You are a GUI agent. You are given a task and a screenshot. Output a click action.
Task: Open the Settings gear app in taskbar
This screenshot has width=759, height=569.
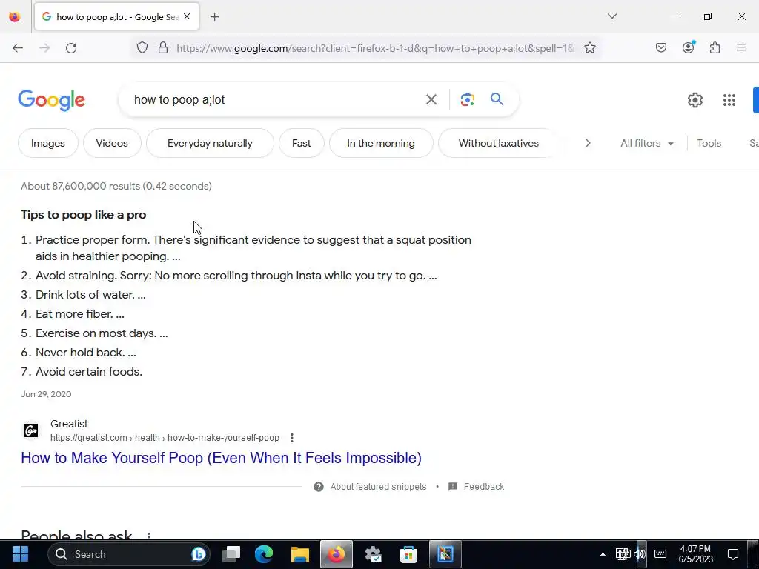tap(373, 554)
